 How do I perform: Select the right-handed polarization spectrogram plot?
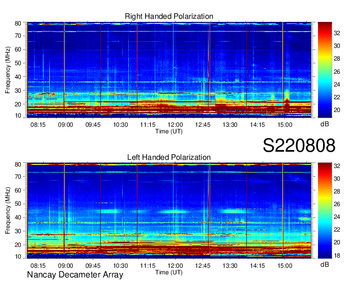tap(169, 70)
